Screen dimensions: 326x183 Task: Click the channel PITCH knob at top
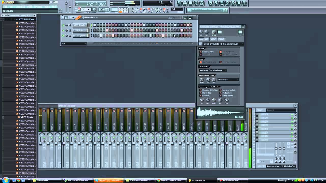tap(214, 32)
